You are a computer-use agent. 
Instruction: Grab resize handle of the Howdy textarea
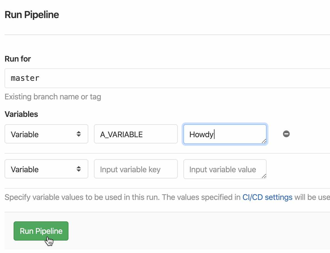pos(264,141)
